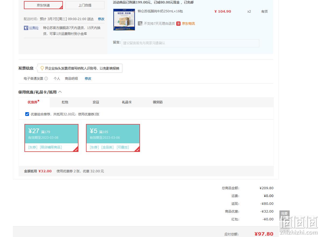Click the 运费险 shield icon

[26, 28]
